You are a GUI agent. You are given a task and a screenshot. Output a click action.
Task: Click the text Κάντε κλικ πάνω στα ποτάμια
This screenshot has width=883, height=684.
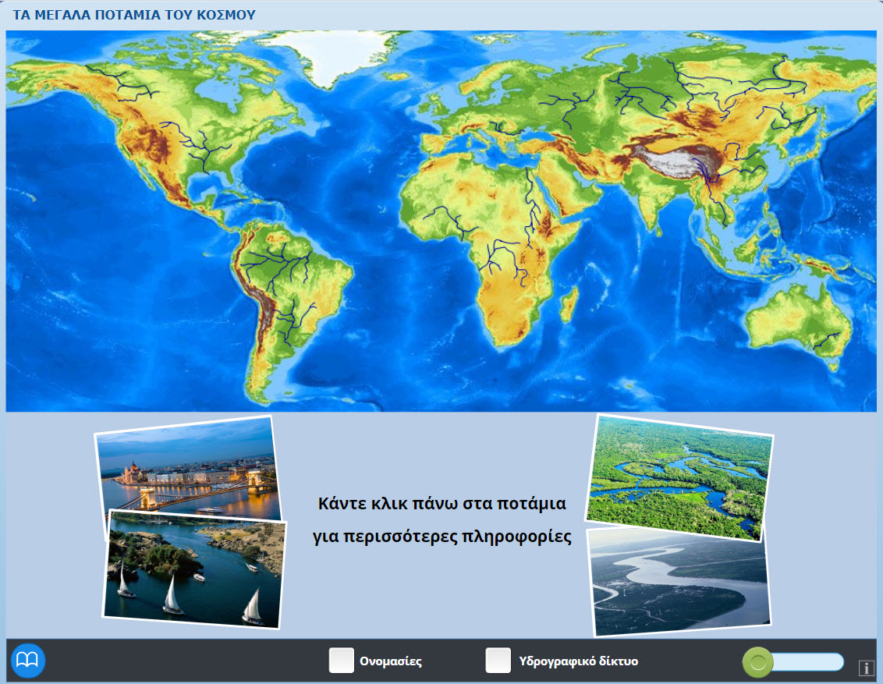(442, 503)
